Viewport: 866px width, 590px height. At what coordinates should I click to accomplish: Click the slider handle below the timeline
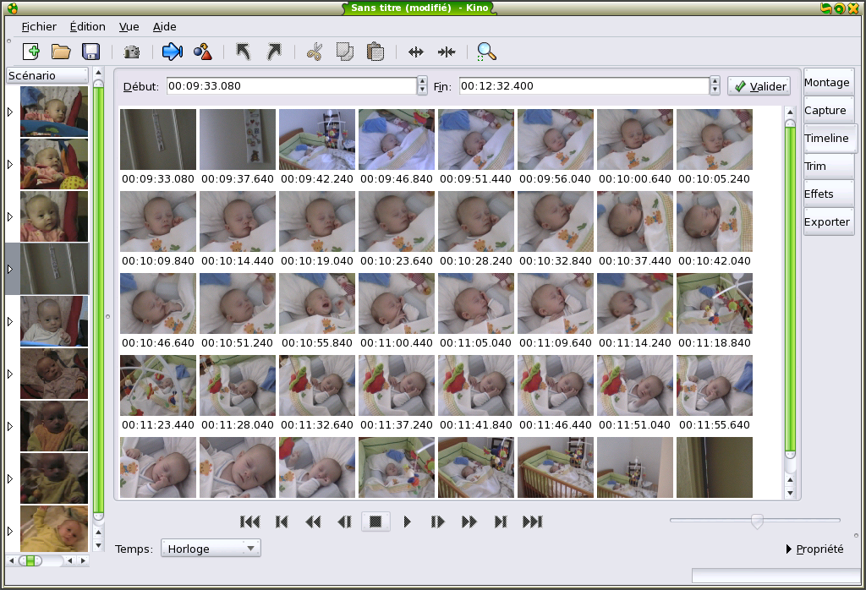point(757,521)
